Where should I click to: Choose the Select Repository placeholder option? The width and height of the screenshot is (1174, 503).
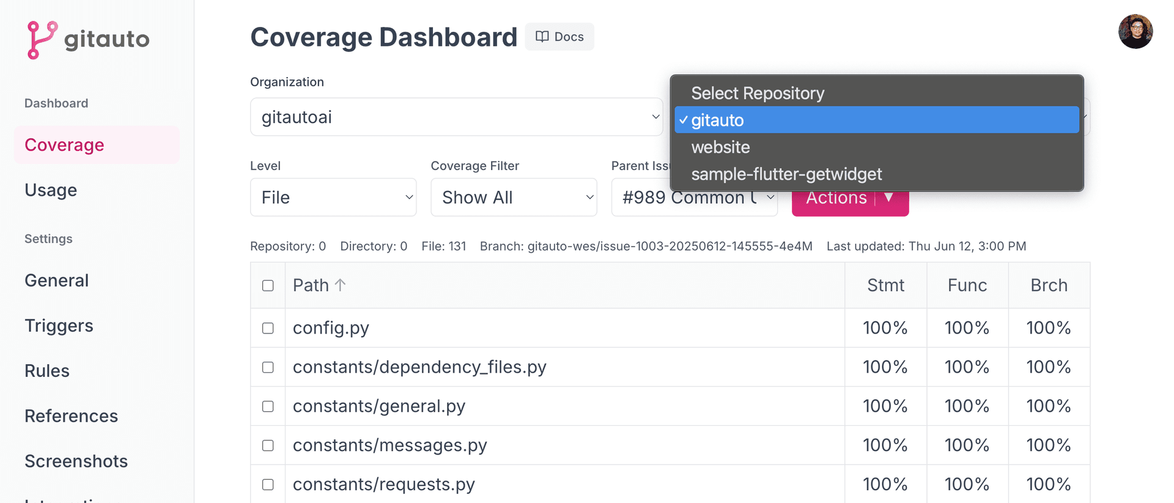(x=877, y=93)
